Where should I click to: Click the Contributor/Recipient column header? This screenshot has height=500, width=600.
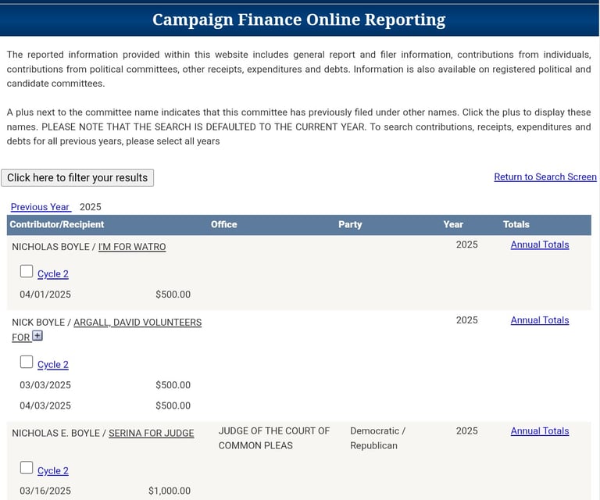point(57,224)
